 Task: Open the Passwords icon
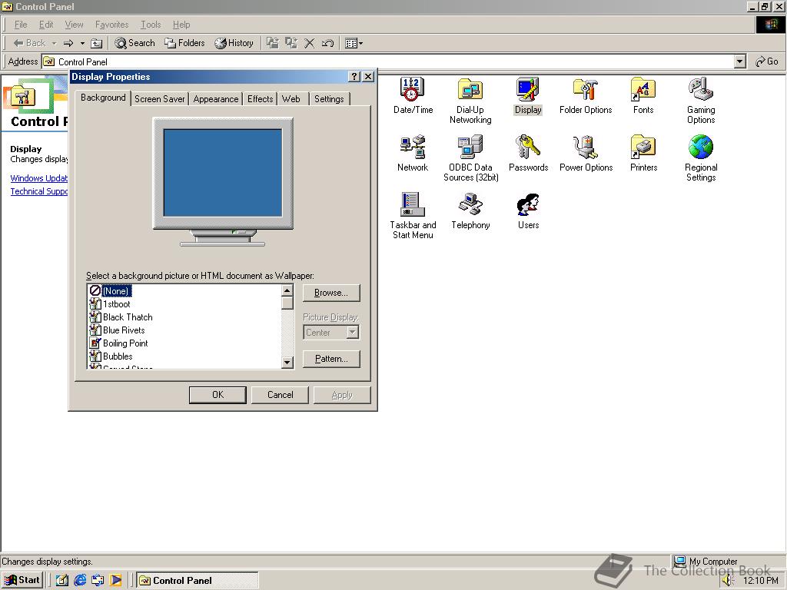coord(528,153)
